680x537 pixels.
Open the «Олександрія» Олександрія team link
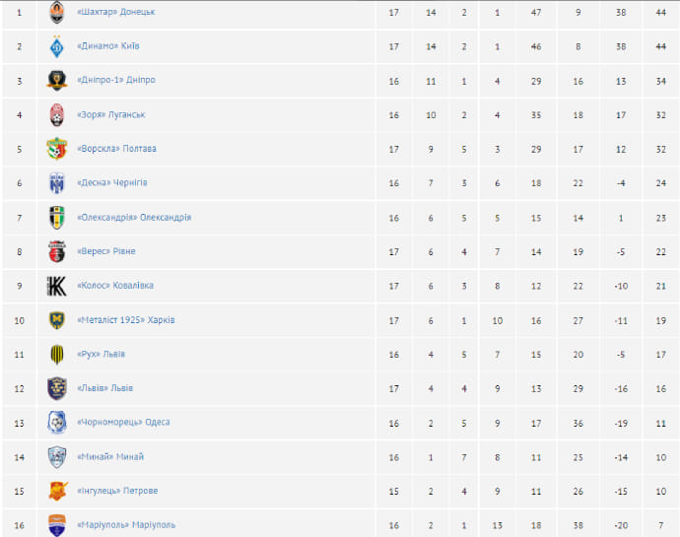coord(133,218)
